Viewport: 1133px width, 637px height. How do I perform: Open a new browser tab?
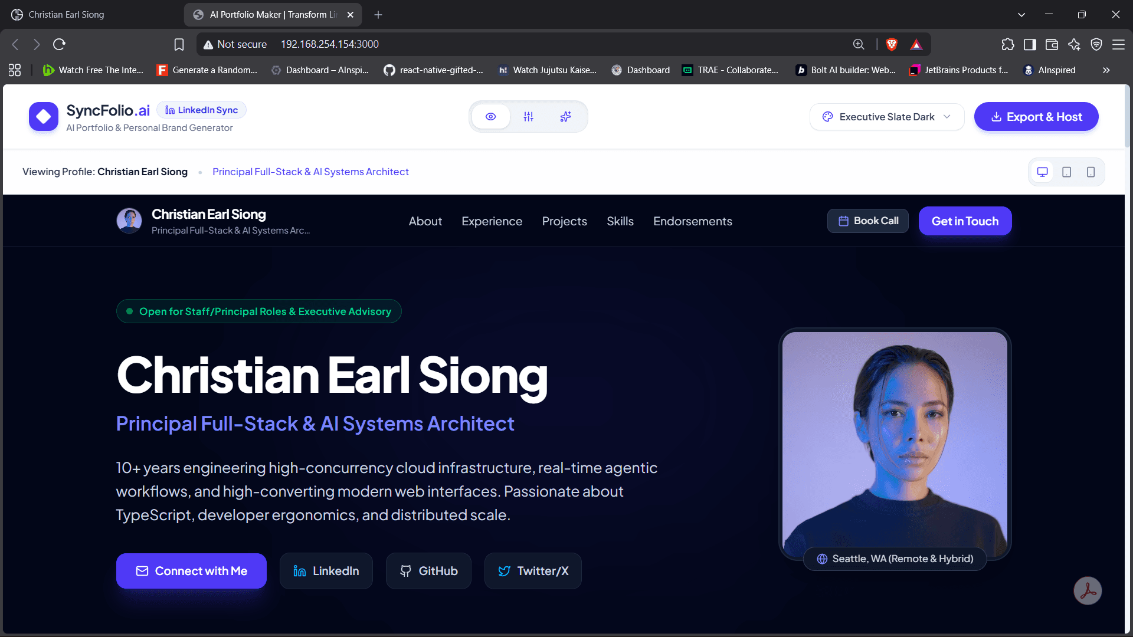pos(378,15)
